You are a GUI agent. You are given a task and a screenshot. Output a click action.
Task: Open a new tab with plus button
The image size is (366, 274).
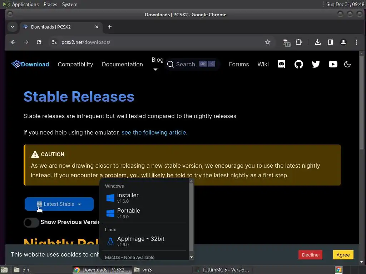point(109,27)
